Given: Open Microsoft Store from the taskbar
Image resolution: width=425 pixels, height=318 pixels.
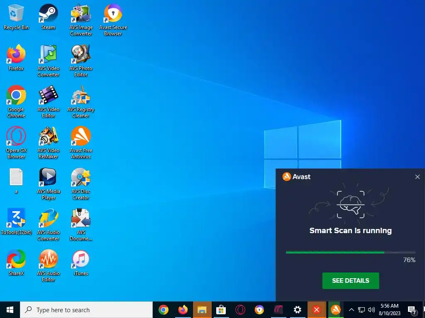Looking at the screenshot, I should coord(221,310).
